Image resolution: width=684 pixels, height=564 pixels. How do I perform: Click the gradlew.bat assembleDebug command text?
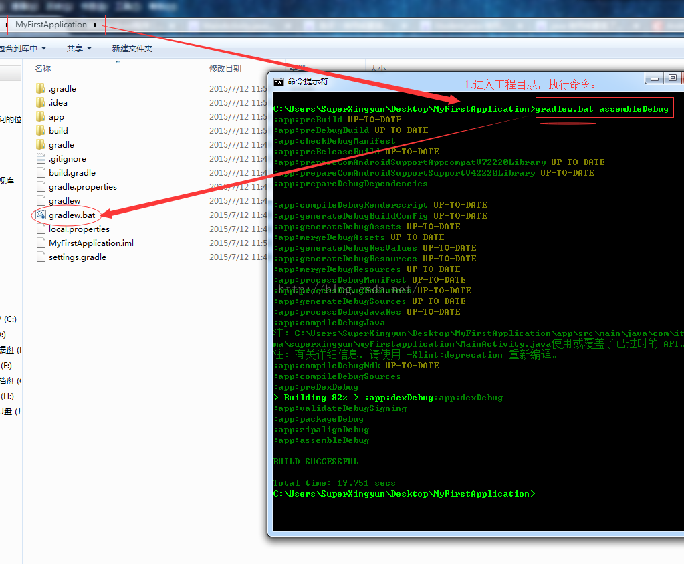coord(602,109)
